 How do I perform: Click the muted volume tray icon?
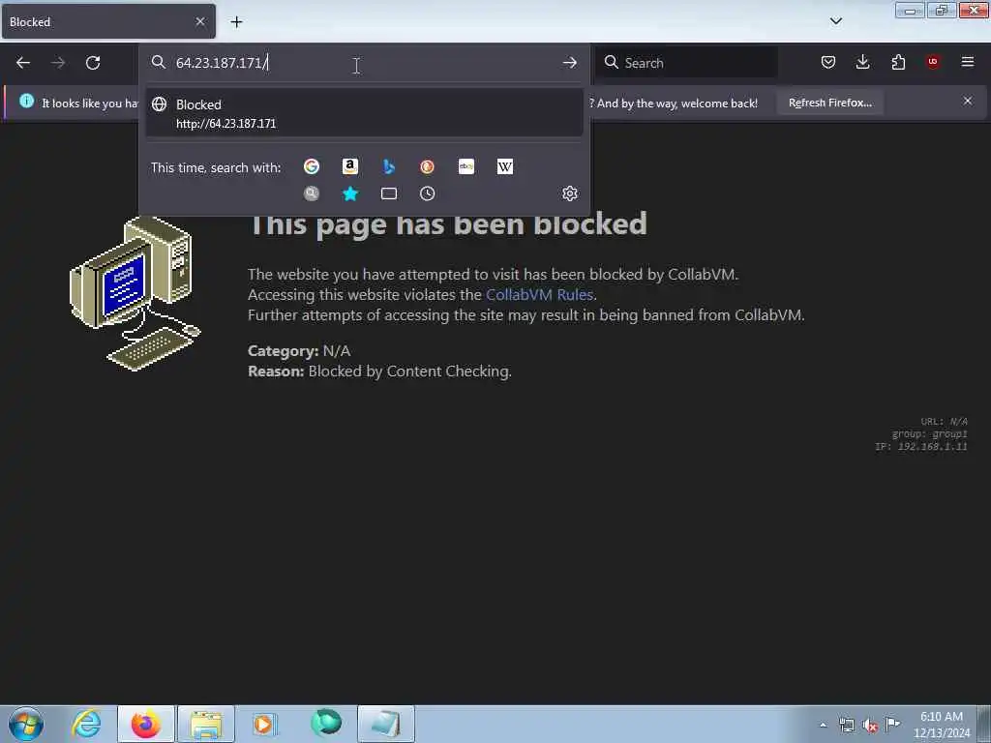click(870, 726)
